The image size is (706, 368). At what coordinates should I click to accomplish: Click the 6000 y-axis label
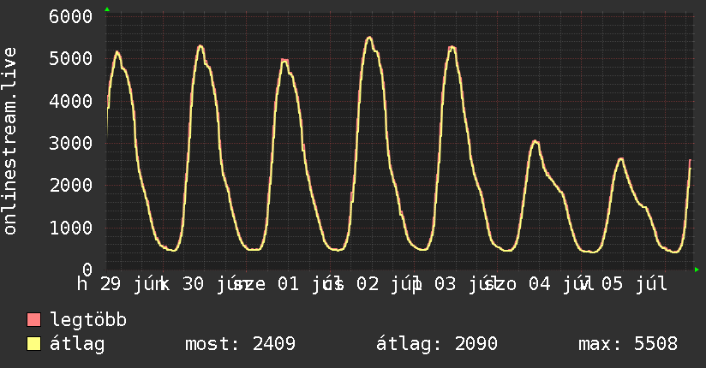71,16
